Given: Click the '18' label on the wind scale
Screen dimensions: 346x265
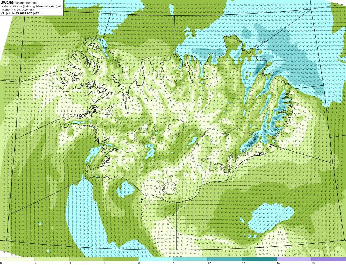Looking at the screenshot, I should tap(313, 263).
